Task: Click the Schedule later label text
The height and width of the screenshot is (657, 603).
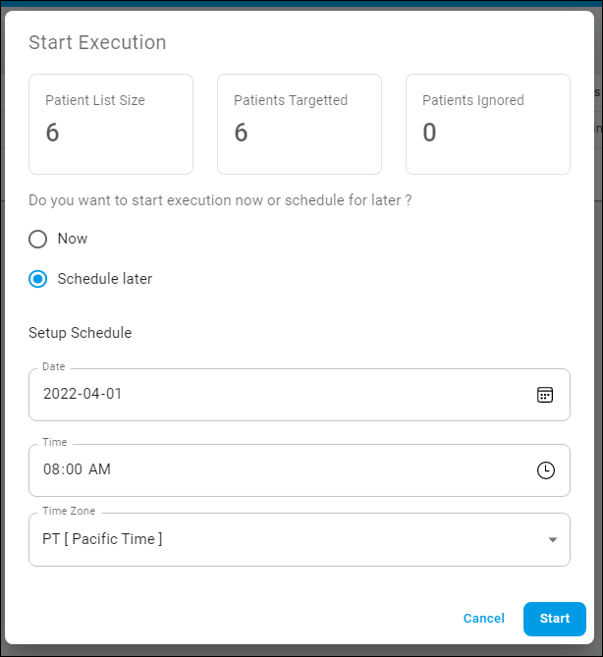Action: [105, 279]
